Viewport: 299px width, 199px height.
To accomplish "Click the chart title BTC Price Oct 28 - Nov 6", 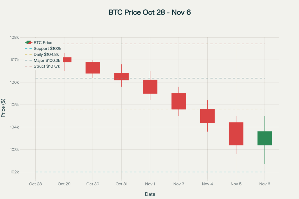I will (x=149, y=13).
